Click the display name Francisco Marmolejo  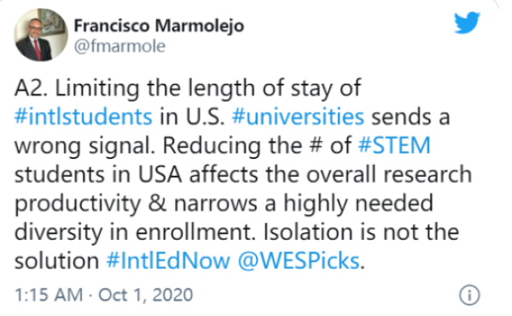(159, 26)
